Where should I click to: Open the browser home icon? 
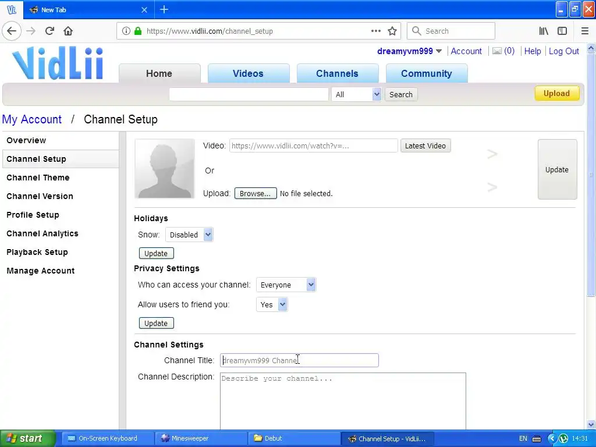[x=68, y=31]
